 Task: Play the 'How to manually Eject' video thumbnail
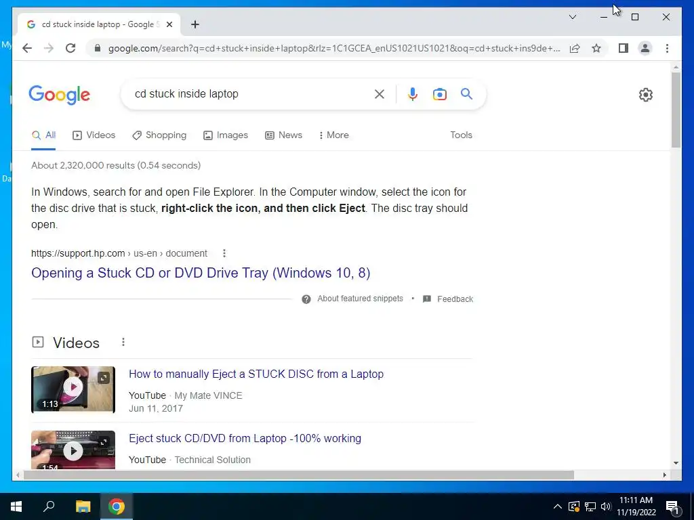coord(73,389)
